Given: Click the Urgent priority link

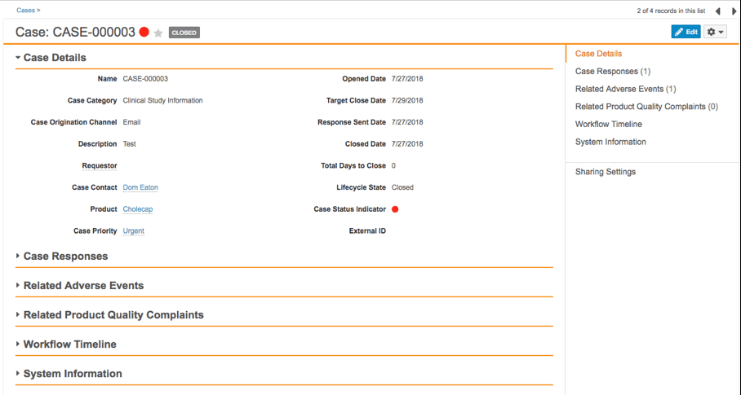Looking at the screenshot, I should 133,231.
